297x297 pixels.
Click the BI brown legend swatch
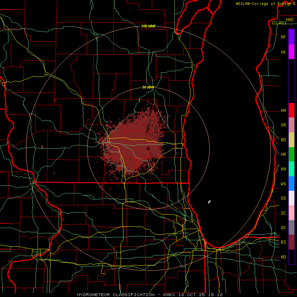tap(291, 242)
